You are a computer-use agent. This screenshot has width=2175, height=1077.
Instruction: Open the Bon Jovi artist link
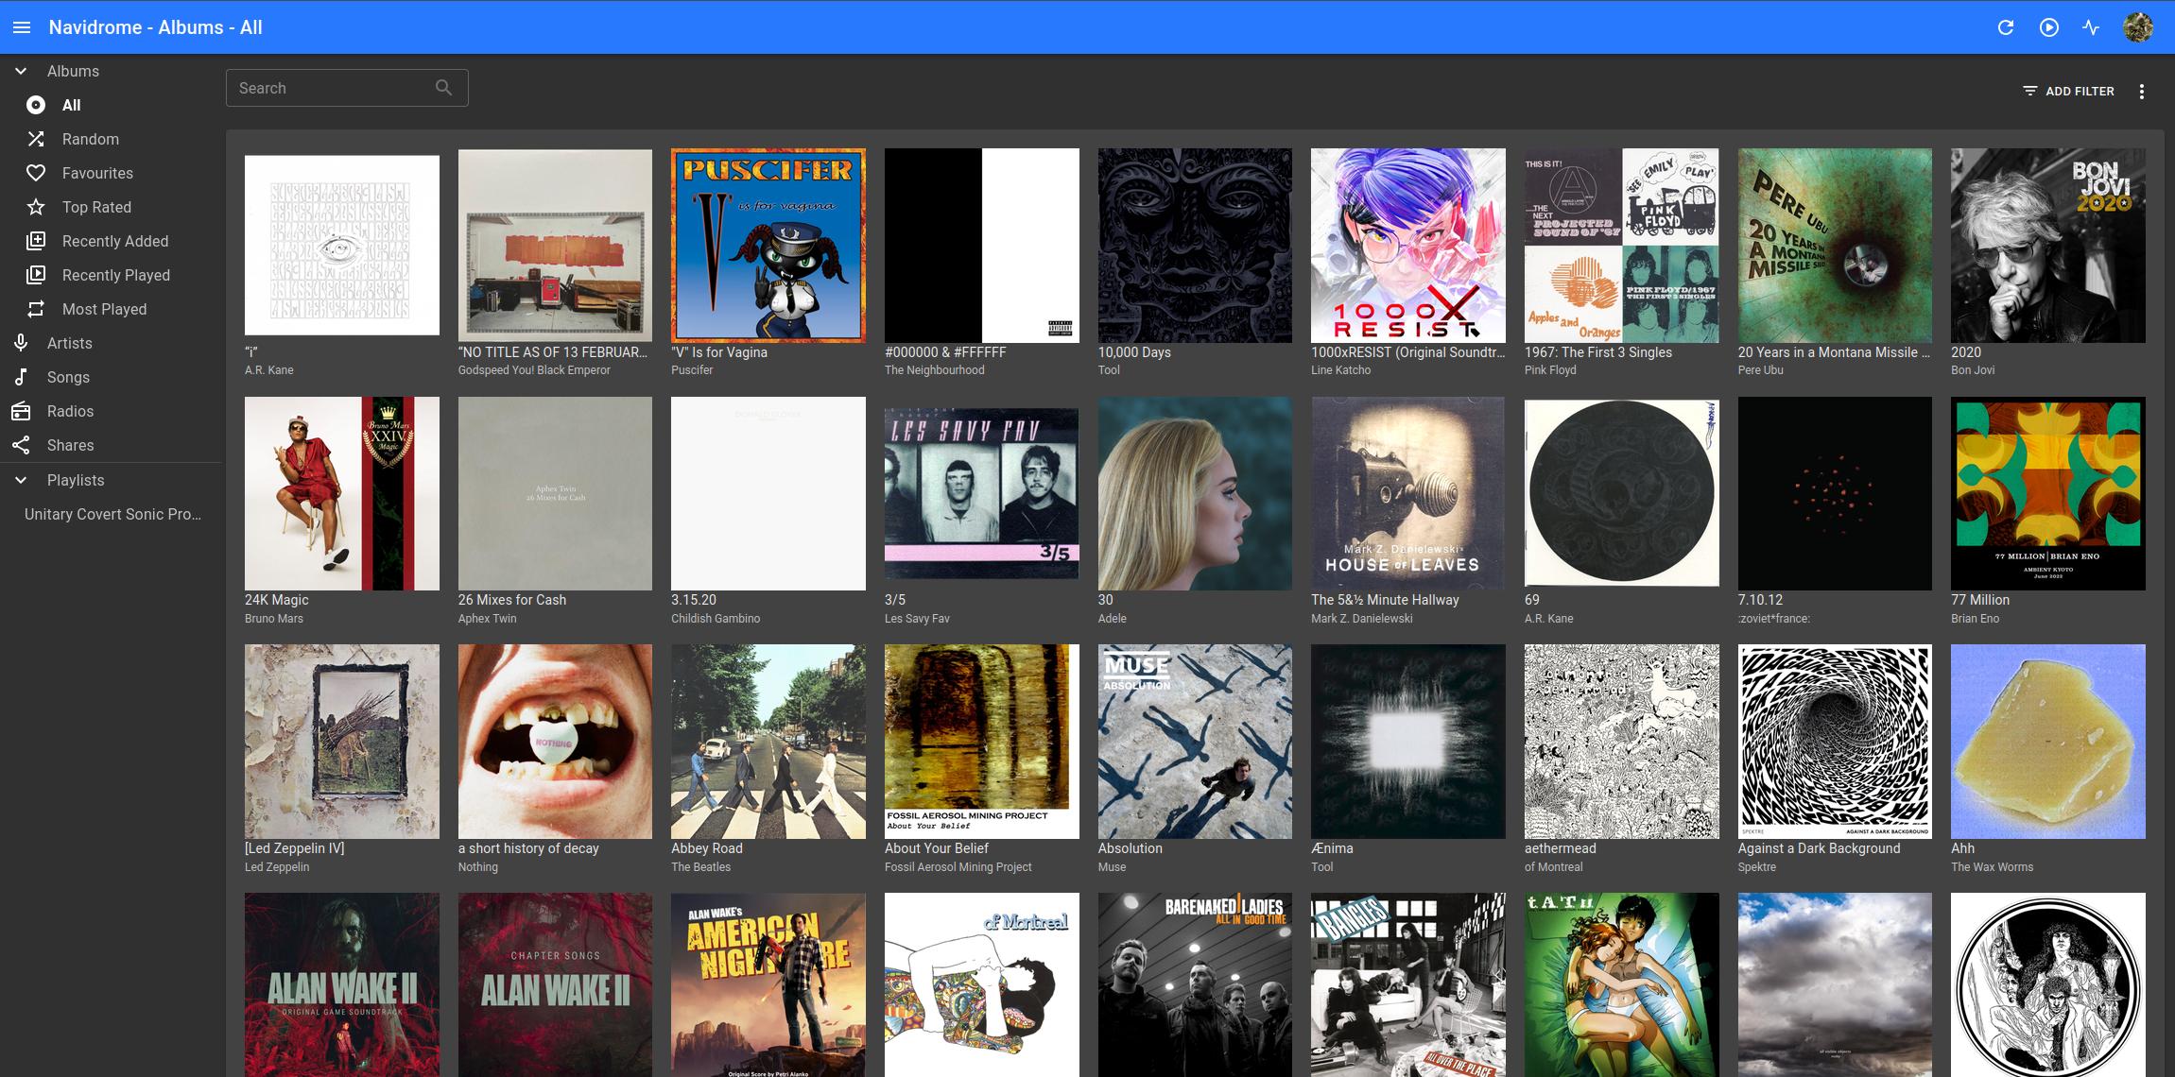pos(1973,370)
